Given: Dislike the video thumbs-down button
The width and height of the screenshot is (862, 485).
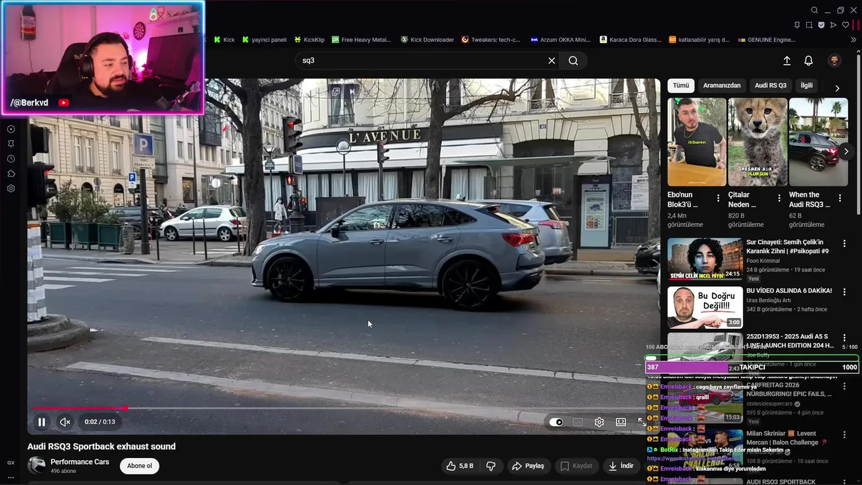Looking at the screenshot, I should click(491, 465).
